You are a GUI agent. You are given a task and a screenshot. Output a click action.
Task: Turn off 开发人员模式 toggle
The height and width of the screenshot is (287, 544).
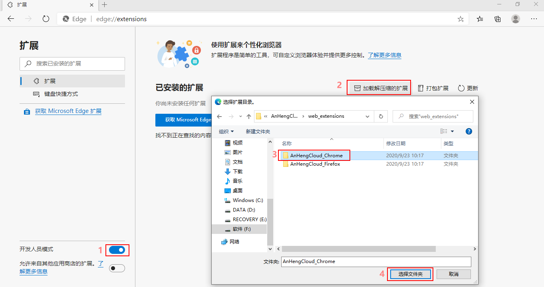pyautogui.click(x=117, y=250)
